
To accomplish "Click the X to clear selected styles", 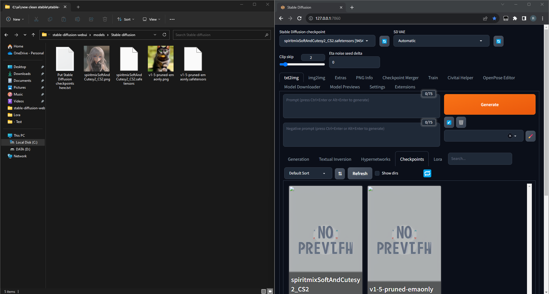I will [x=510, y=136].
